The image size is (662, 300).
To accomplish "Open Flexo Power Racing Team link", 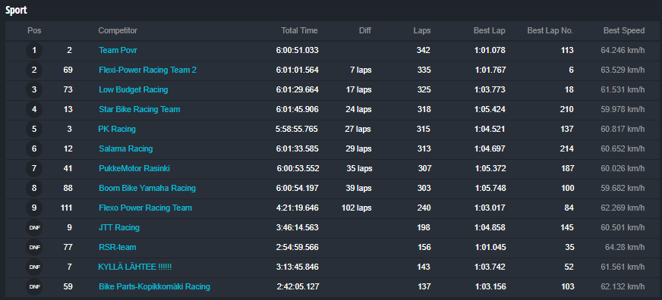I will point(145,208).
